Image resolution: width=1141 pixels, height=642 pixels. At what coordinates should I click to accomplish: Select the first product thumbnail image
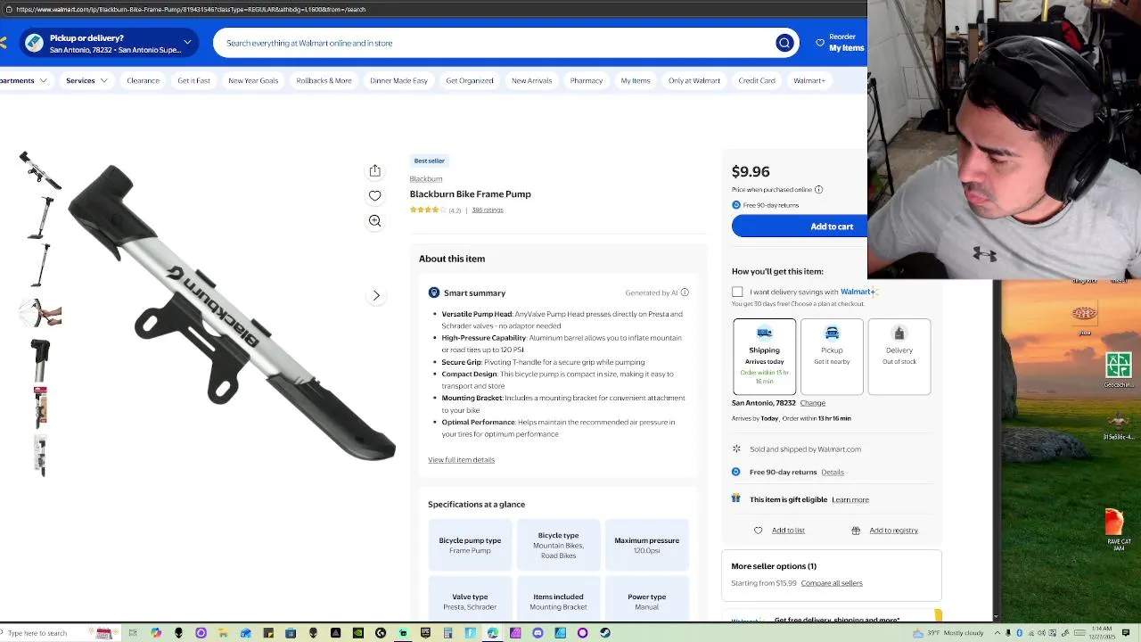(40, 169)
